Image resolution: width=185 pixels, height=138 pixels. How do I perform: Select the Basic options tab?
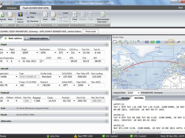tap(13, 38)
